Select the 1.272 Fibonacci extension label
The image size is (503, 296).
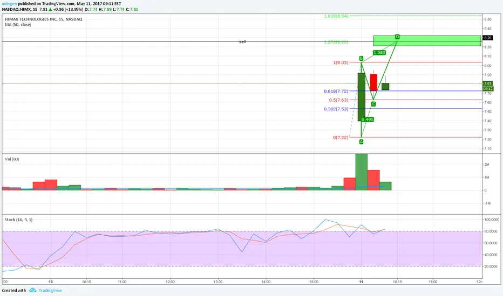336,42
